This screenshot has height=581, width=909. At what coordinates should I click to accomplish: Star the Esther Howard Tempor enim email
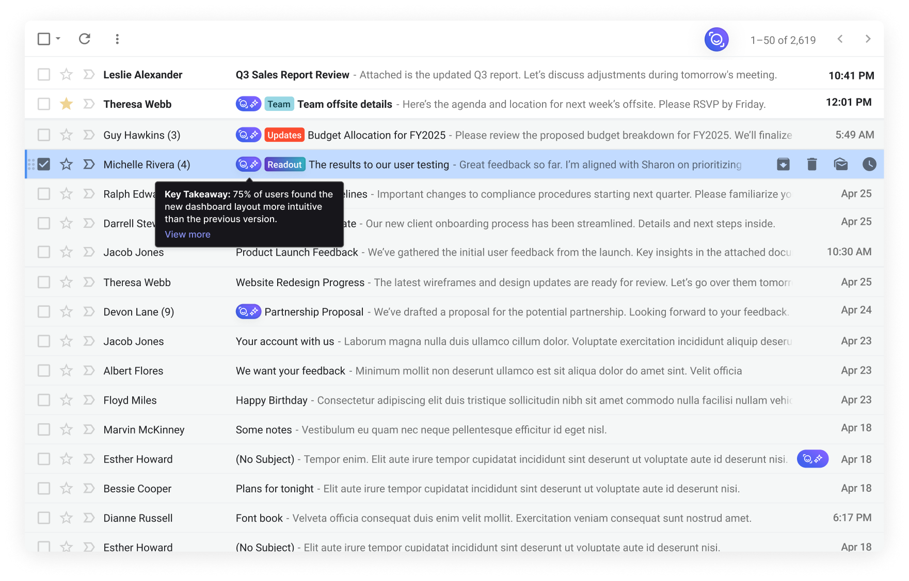point(66,459)
